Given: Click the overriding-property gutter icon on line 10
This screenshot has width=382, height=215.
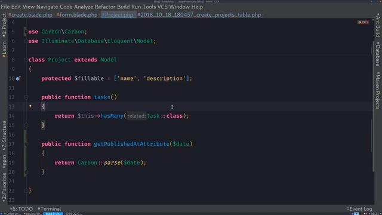Looking at the screenshot, I should 18,78.
